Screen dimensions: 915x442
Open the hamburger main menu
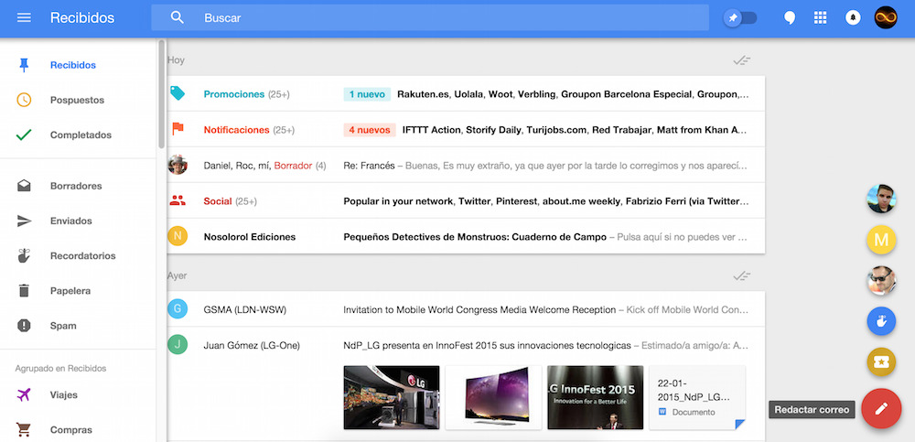tap(24, 17)
